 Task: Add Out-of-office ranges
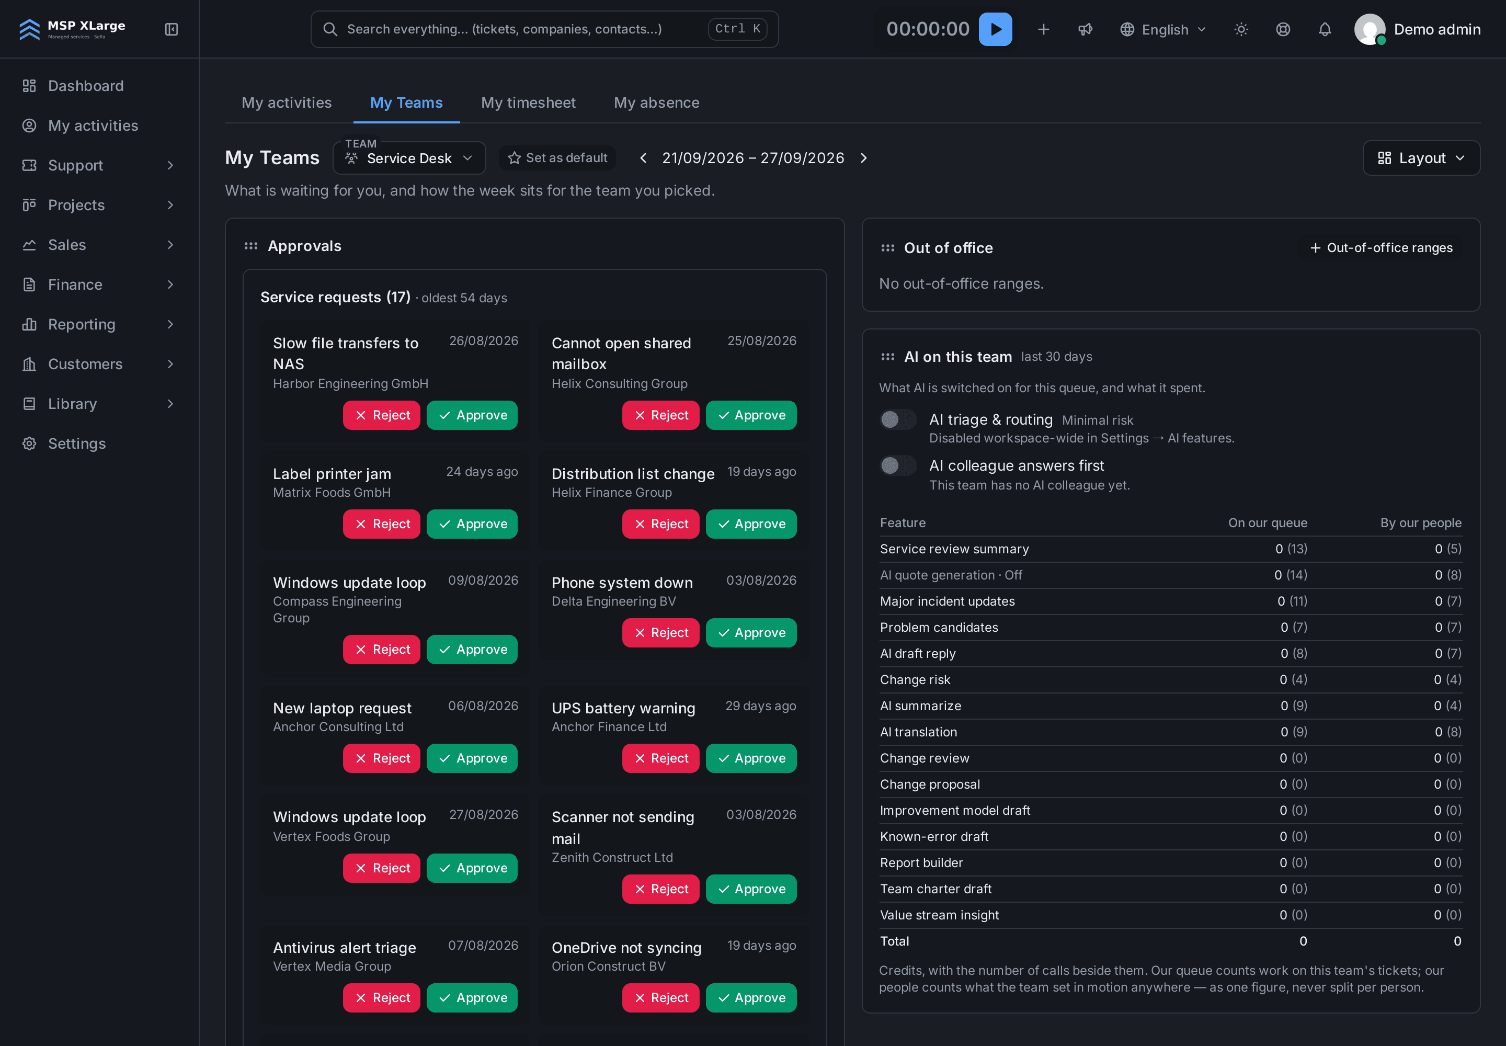click(1381, 248)
